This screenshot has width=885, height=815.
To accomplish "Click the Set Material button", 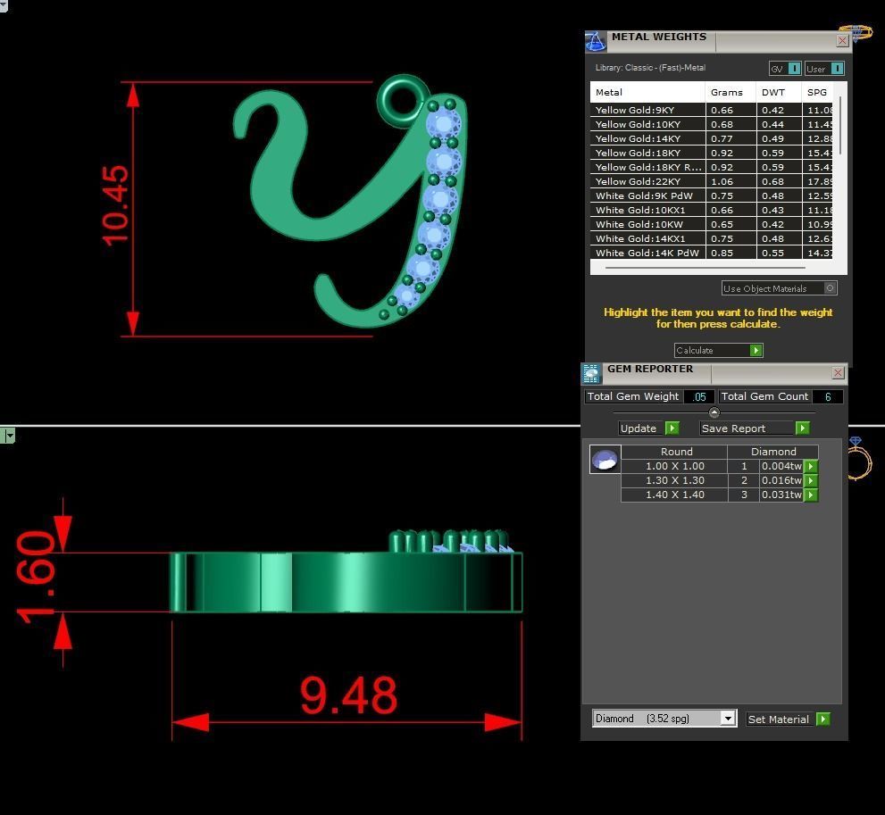I will pos(788,719).
